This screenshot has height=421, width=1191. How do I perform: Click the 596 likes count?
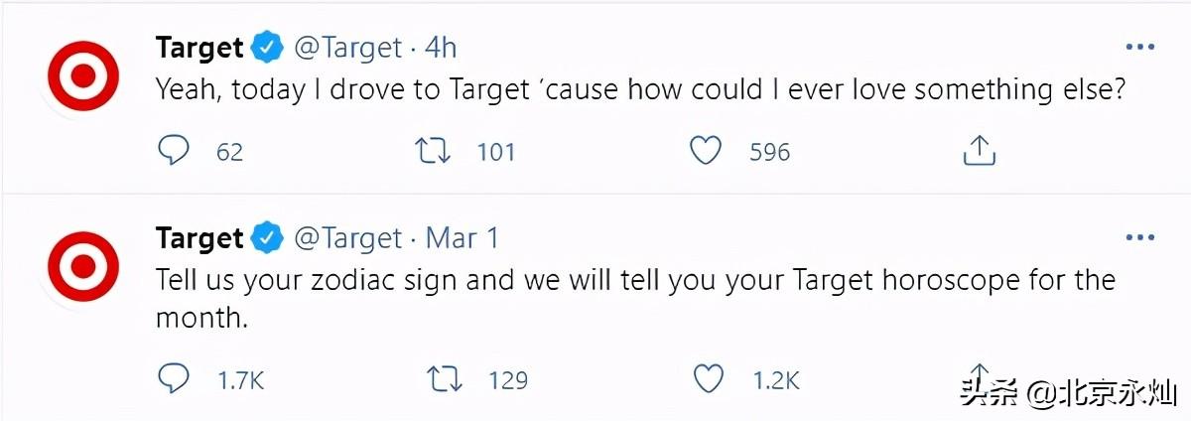769,152
